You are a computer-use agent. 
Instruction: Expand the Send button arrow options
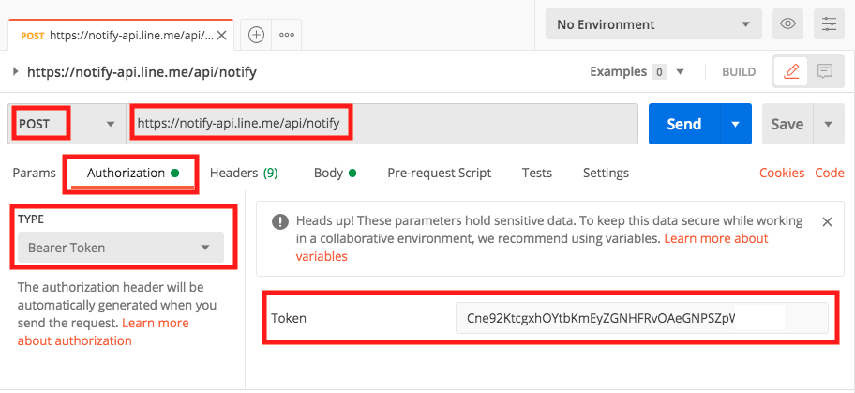(x=736, y=124)
